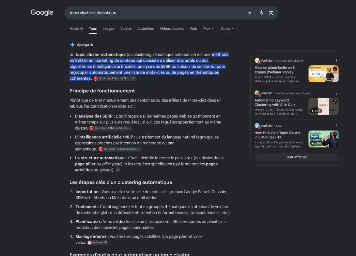Open Google Lens image search icon
The width and height of the screenshot is (356, 256).
271,13
